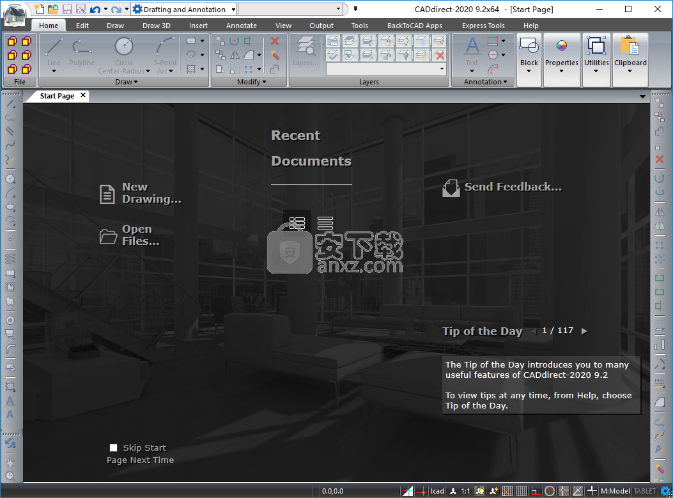
Task: Toggle the lineweight display in status bar
Action: [x=592, y=491]
